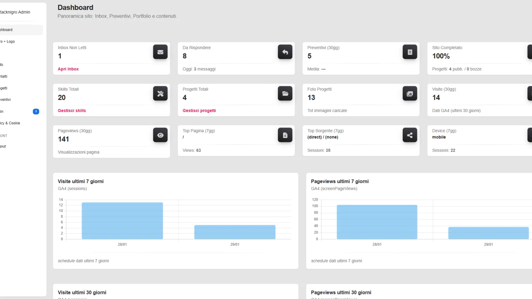532x299 pixels.
Task: Click the open folder icon on Progetti Totali card
Action: (285, 93)
